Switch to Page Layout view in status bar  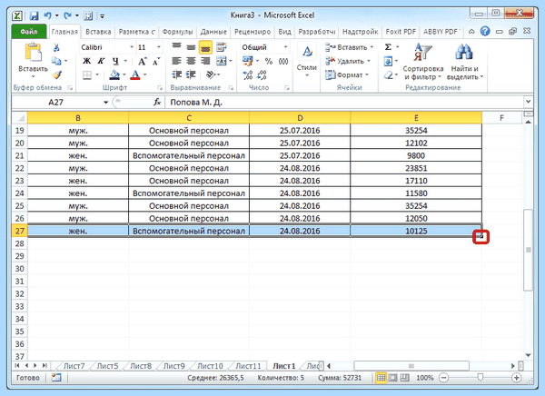coord(392,378)
